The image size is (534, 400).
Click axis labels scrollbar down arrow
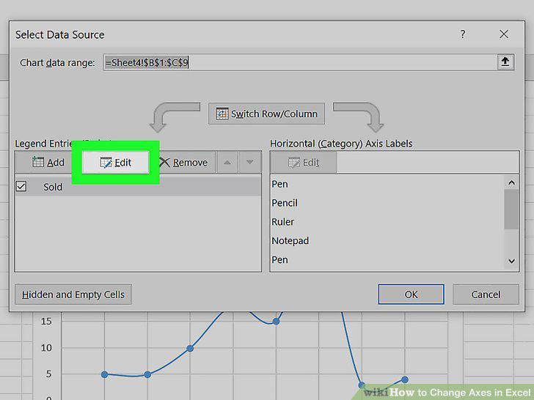tap(511, 262)
